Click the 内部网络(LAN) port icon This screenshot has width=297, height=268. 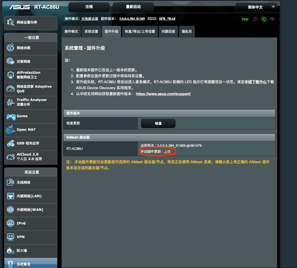(x=10, y=196)
